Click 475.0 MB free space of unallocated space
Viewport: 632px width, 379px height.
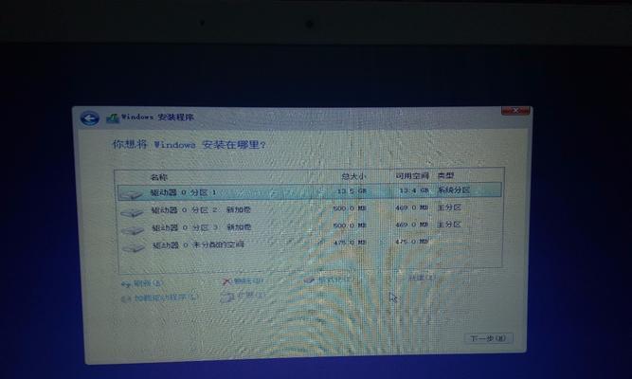click(412, 242)
